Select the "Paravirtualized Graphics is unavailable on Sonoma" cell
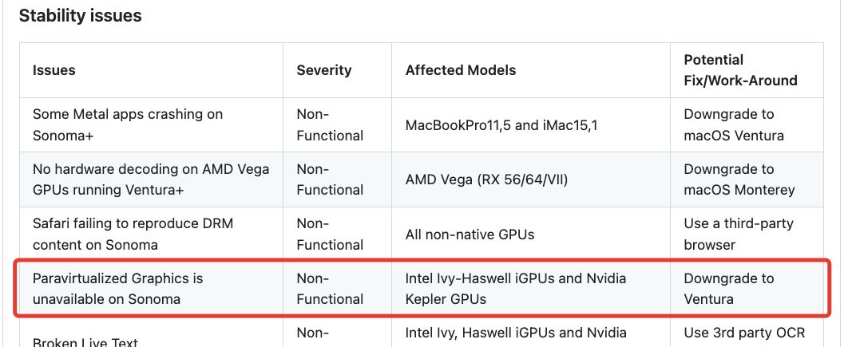 click(x=118, y=289)
